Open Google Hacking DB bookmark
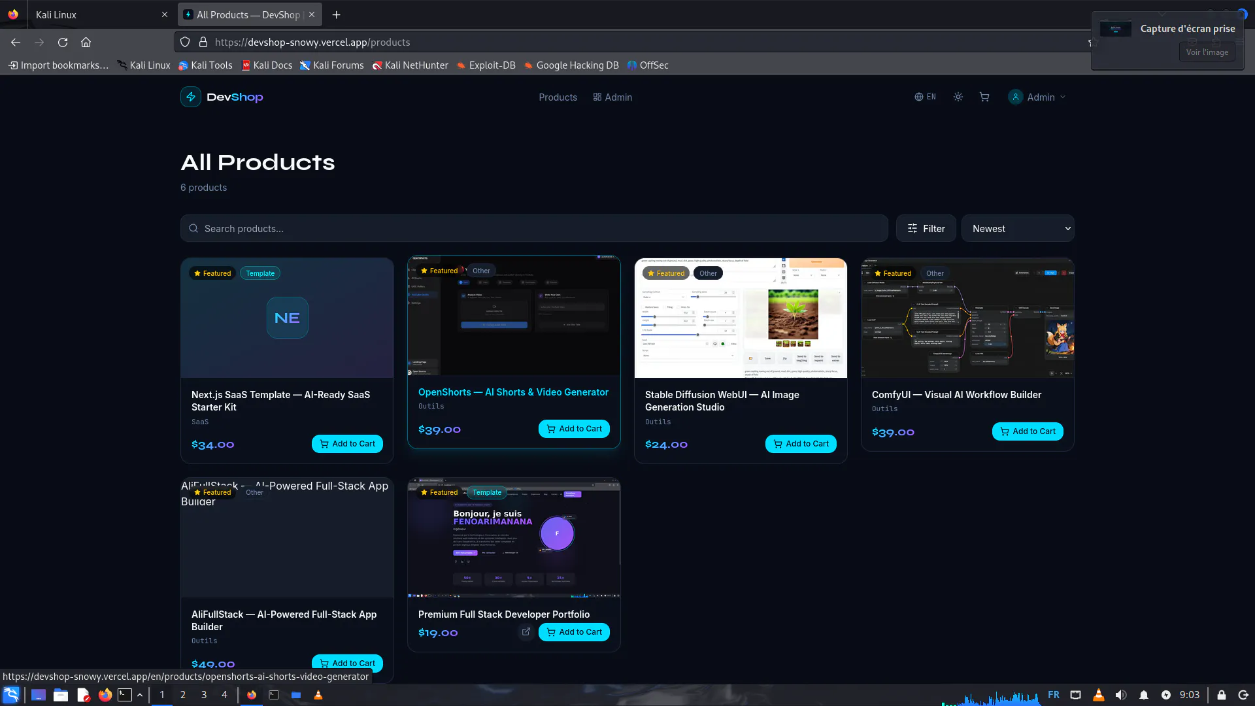This screenshot has width=1255, height=706. point(571,65)
